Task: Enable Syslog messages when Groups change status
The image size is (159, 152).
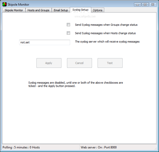Action: pos(68,25)
